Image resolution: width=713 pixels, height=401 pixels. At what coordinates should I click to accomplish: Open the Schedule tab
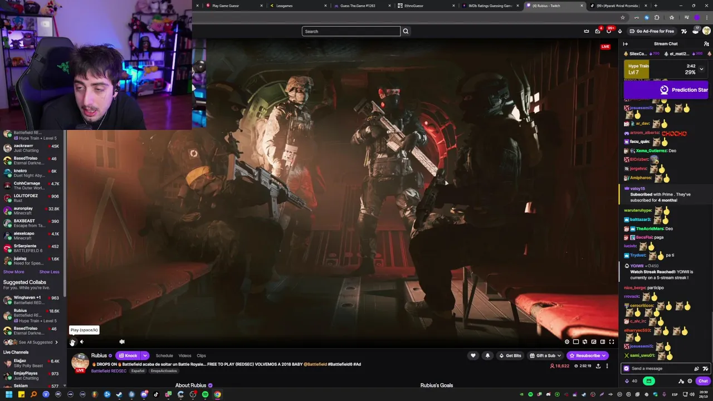(x=164, y=355)
